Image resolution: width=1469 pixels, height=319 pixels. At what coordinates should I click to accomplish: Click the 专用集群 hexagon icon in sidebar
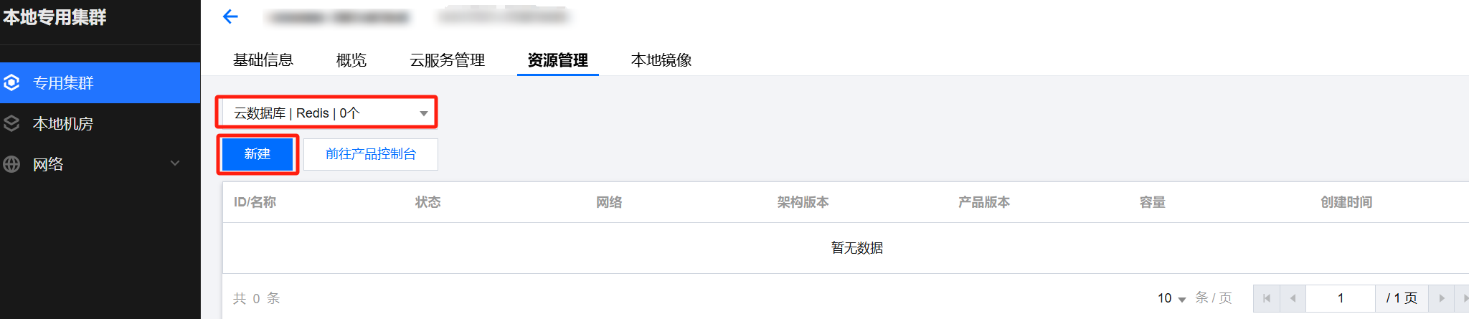11,83
